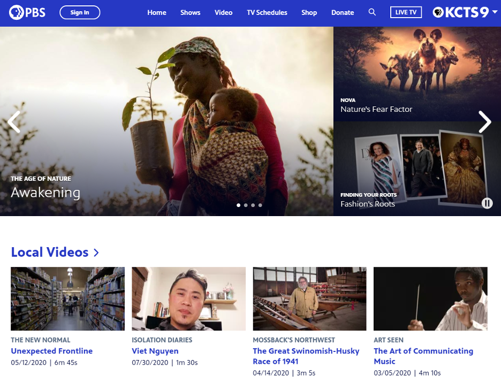This screenshot has width=501, height=383.
Task: Select the third carousel dot
Action: 253,205
